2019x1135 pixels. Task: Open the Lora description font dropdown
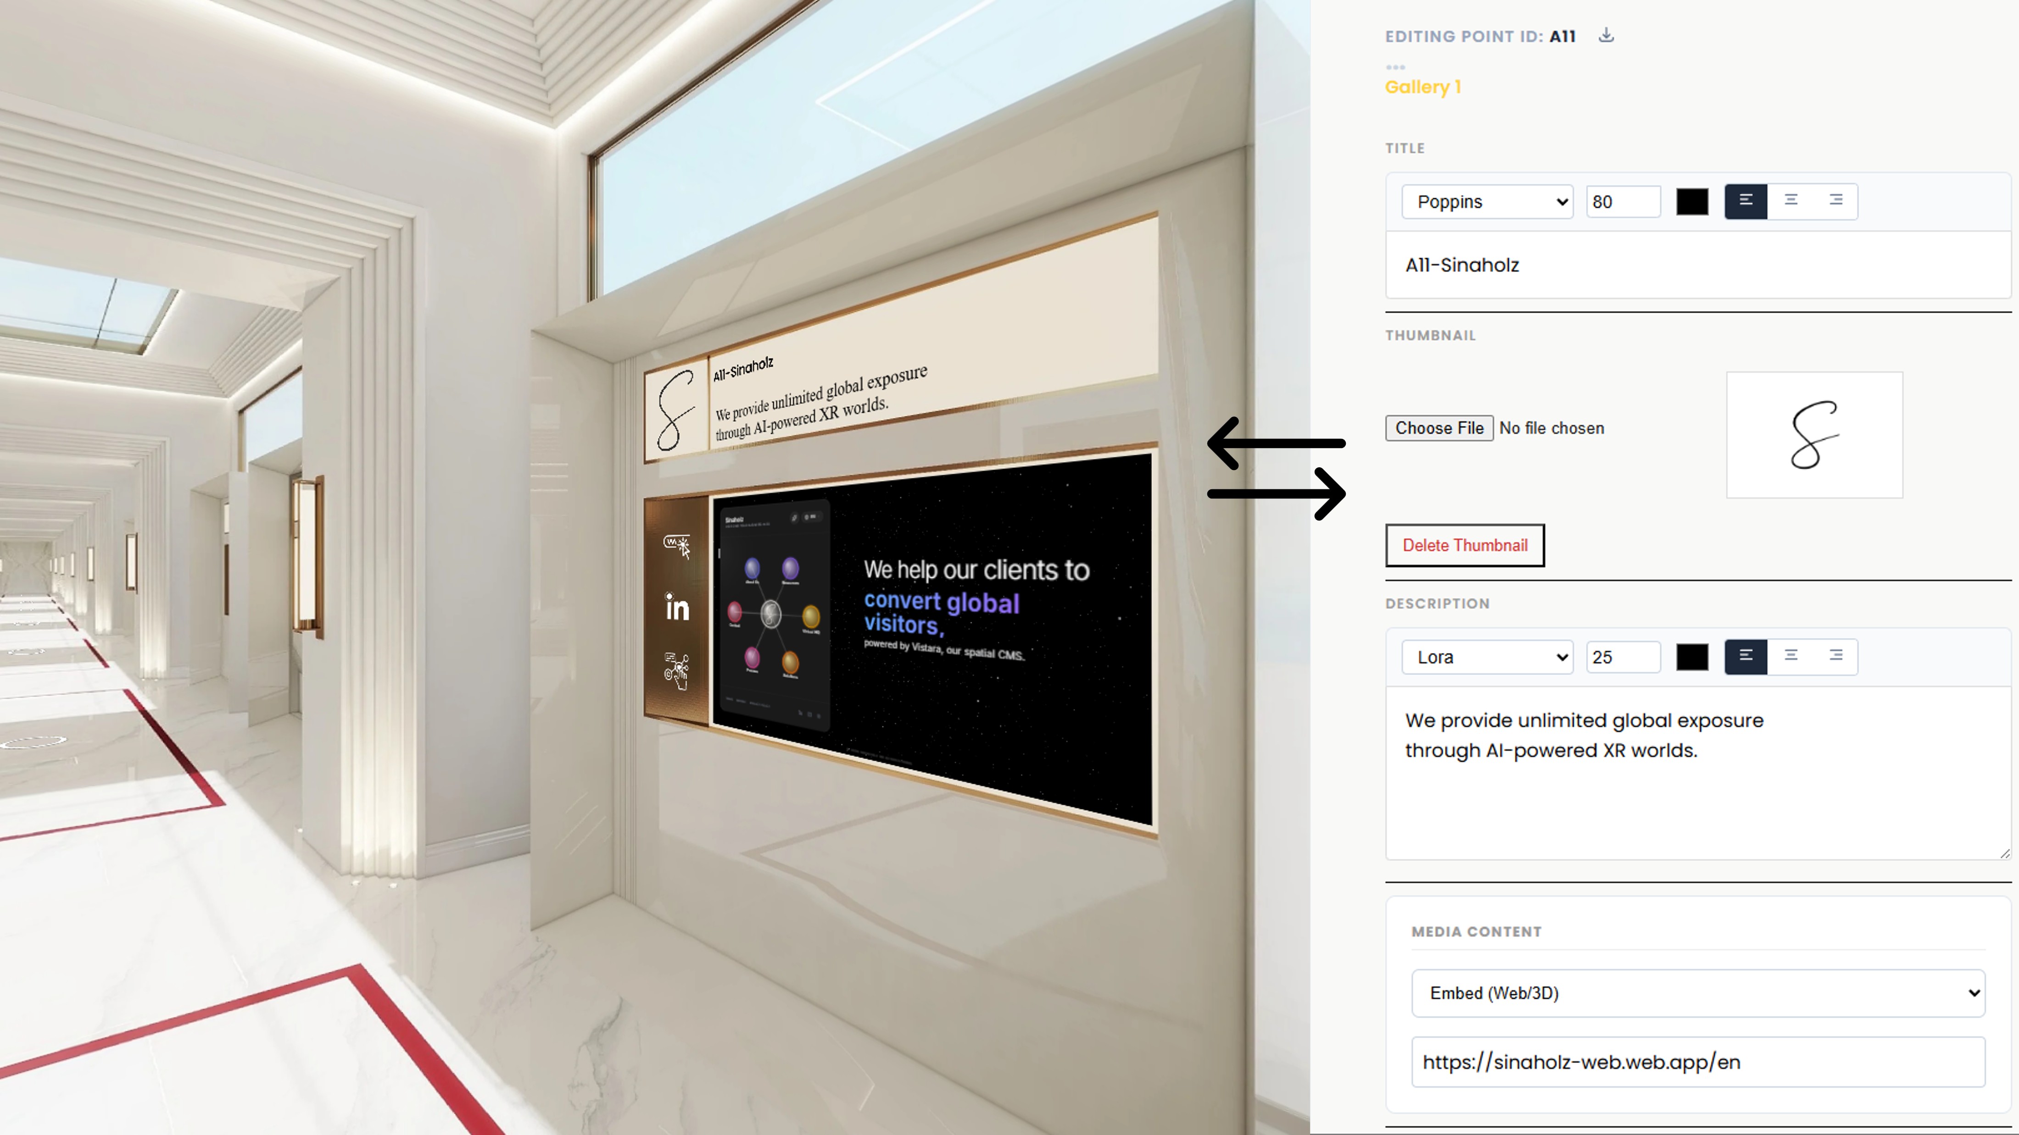[x=1487, y=657]
